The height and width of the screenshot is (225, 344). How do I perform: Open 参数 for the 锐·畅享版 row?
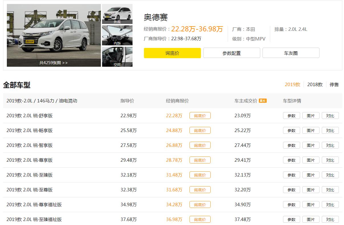(x=291, y=130)
